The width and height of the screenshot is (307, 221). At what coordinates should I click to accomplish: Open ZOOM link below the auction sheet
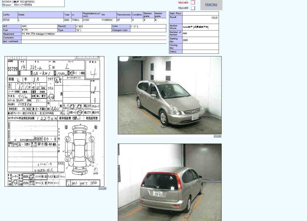tap(102, 188)
